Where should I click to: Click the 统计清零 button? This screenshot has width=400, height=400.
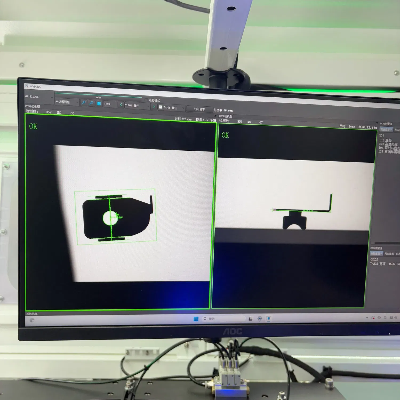(199, 109)
